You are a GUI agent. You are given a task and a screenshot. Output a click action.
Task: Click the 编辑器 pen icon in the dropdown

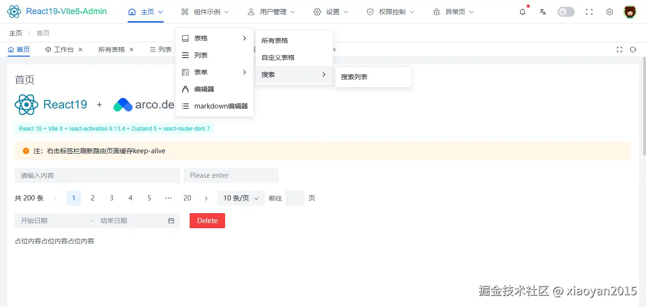(x=185, y=89)
